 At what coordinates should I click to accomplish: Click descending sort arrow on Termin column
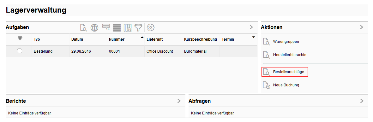(x=254, y=37)
